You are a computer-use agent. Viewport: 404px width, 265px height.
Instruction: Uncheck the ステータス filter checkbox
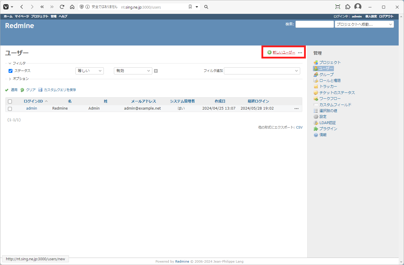click(10, 71)
